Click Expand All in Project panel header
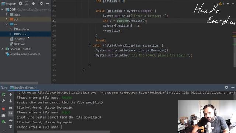236x133 pixels. 27,3
